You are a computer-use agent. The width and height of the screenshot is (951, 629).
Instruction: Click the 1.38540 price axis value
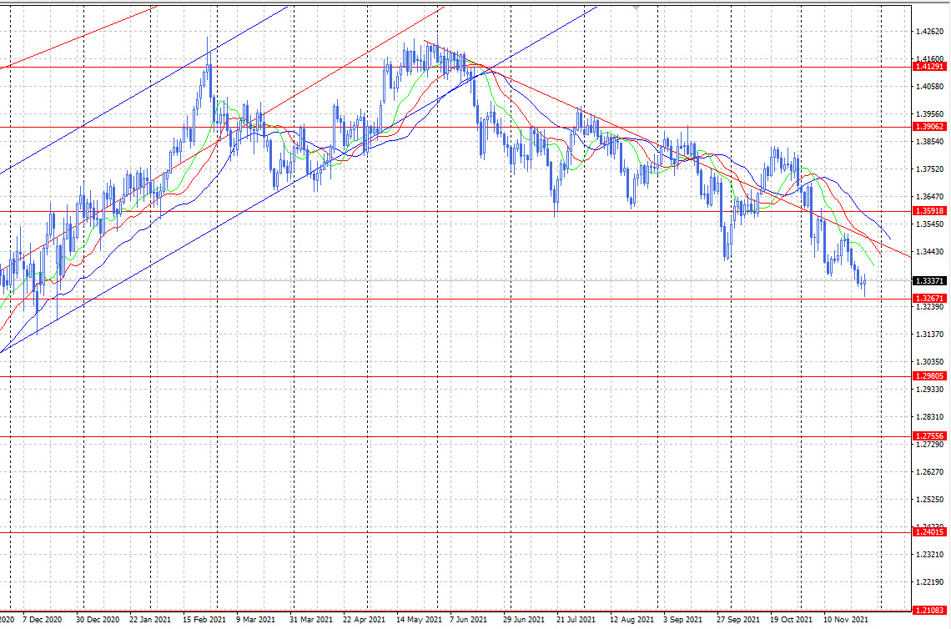[929, 142]
